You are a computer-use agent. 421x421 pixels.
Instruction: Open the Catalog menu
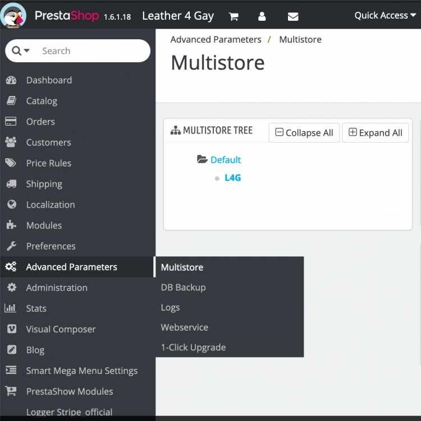tap(42, 101)
